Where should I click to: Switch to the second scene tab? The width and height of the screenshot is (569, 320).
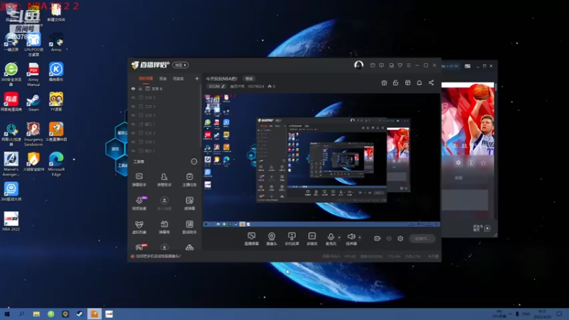163,79
